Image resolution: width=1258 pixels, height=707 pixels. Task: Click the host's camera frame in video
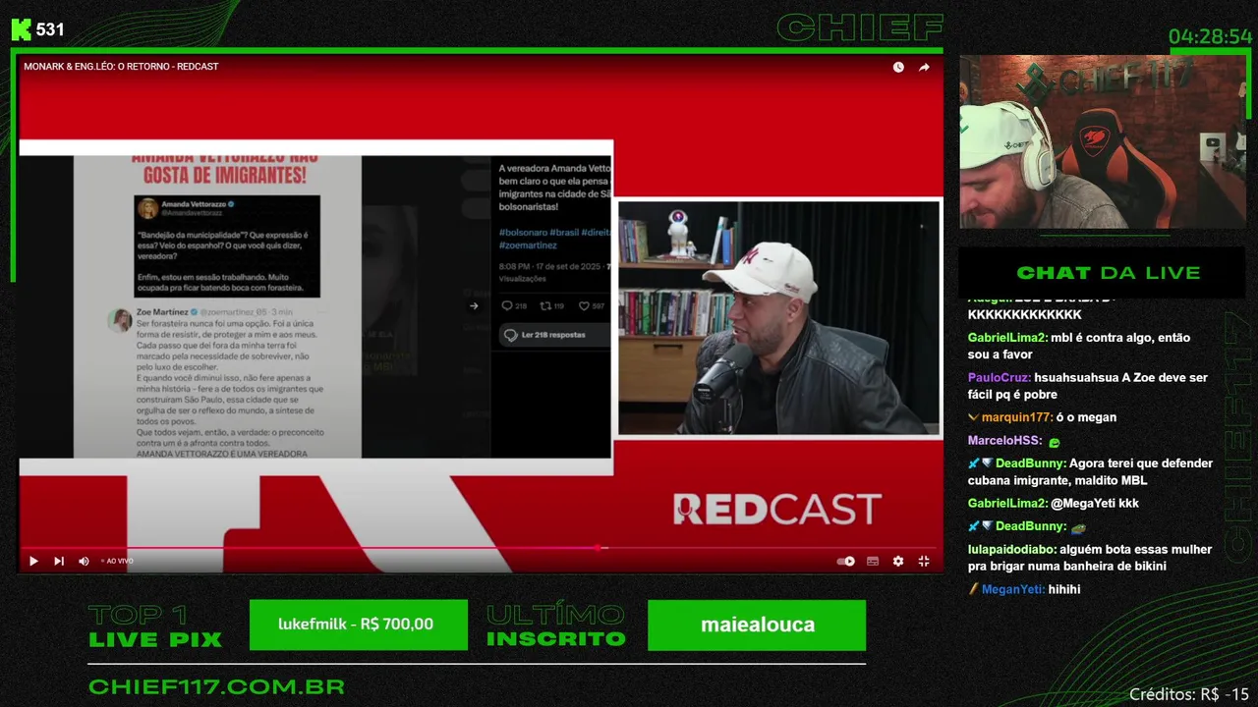point(778,319)
